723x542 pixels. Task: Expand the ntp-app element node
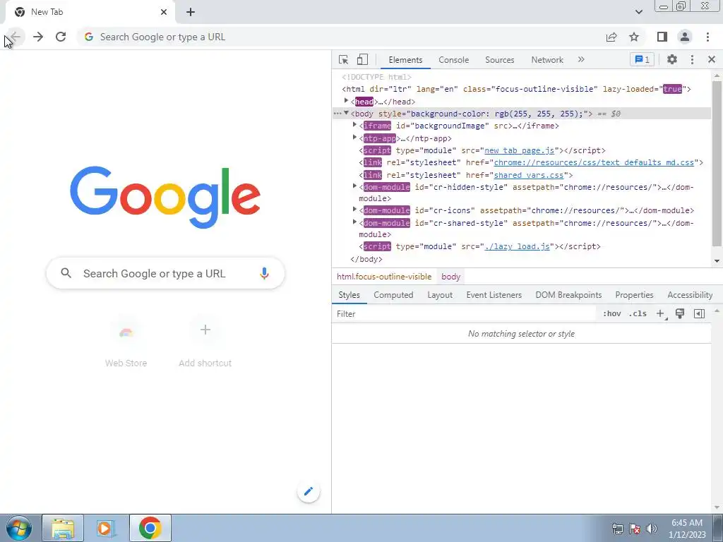(x=354, y=138)
